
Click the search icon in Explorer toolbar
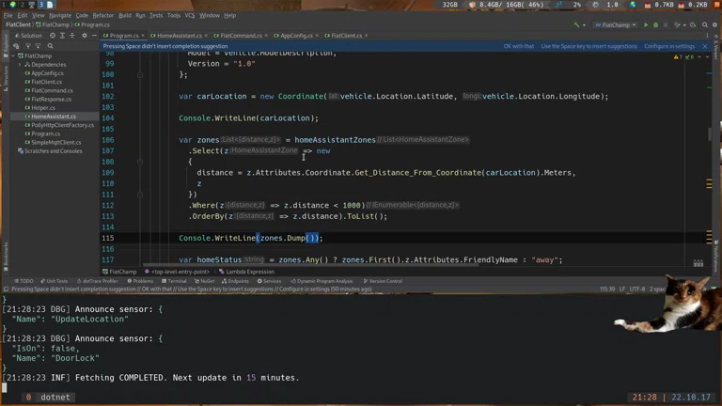click(50, 46)
